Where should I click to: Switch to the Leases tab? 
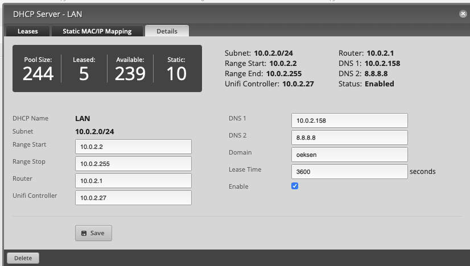[x=28, y=31]
